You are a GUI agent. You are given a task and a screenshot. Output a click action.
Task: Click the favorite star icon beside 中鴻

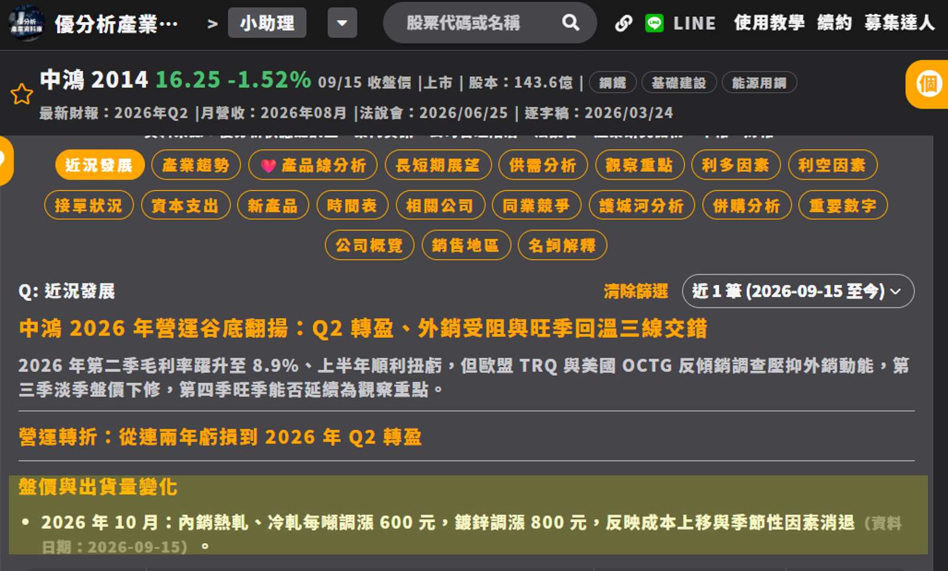coord(22,94)
